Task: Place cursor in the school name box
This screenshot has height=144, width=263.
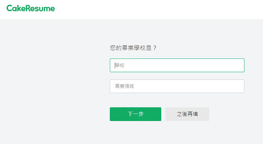Action: [177, 65]
